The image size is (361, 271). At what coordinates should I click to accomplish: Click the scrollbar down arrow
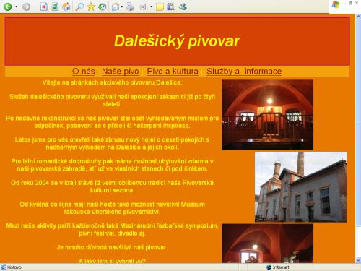pos(358,260)
